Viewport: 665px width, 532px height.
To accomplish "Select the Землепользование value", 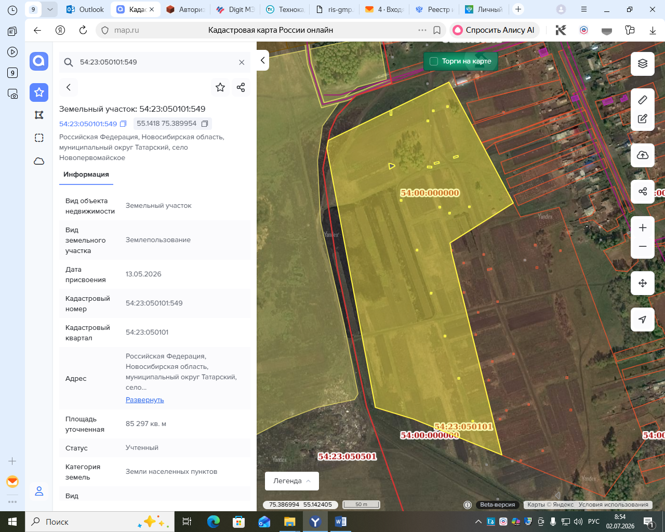I will pyautogui.click(x=158, y=240).
